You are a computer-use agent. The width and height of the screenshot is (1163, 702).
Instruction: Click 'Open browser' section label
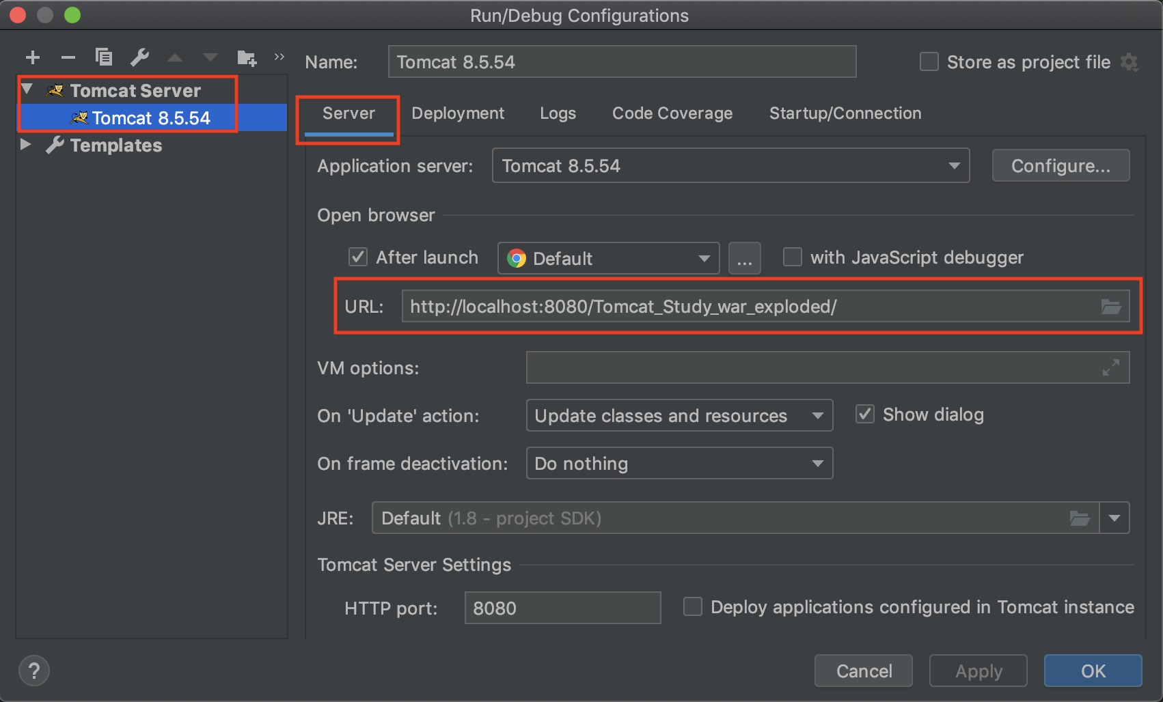pyautogui.click(x=376, y=215)
